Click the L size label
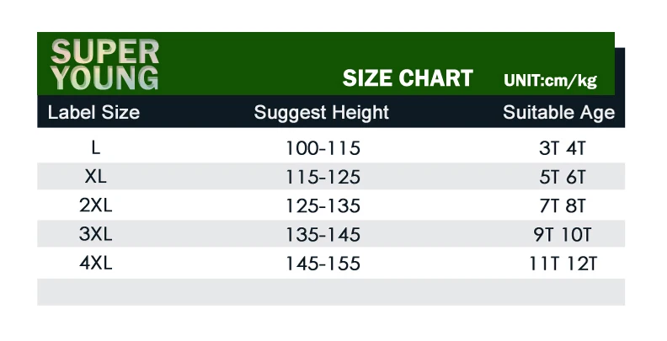The image size is (667, 341). [96, 148]
